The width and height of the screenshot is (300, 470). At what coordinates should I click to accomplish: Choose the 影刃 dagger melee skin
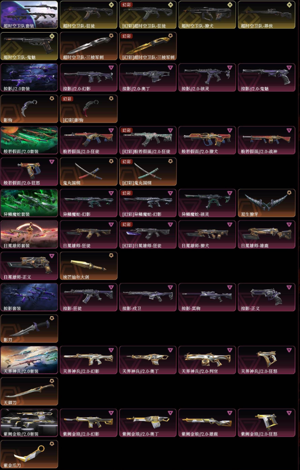29,329
